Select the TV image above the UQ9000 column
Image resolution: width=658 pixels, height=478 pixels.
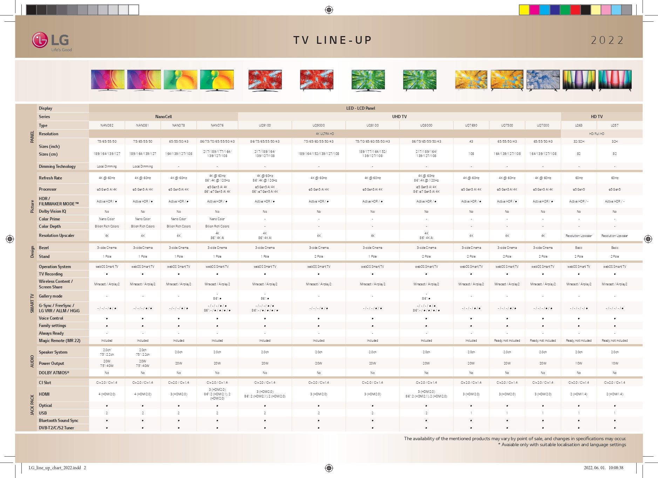tap(317, 80)
